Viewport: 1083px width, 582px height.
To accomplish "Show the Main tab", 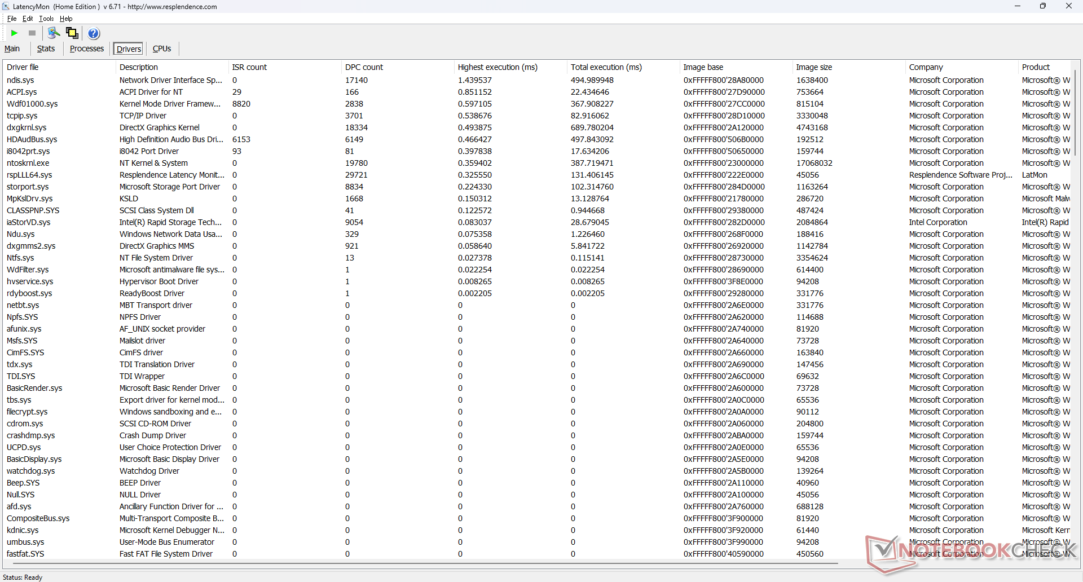I will [x=12, y=48].
